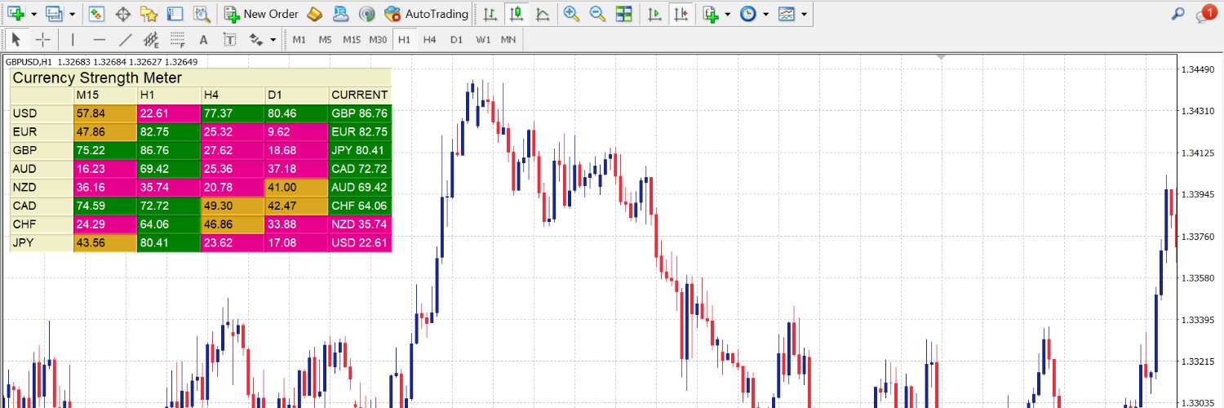Viewport: 1224px width, 408px height.
Task: Open the New Chart dropdown arrow
Action: tap(33, 14)
